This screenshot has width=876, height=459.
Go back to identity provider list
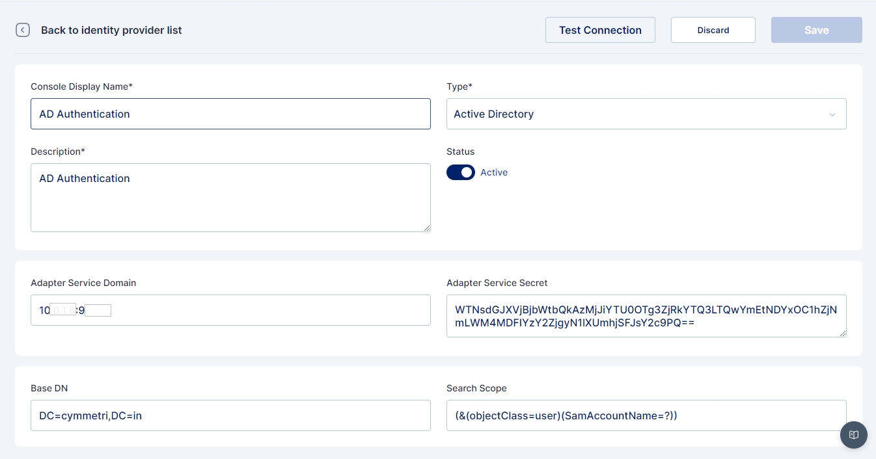[x=111, y=30]
